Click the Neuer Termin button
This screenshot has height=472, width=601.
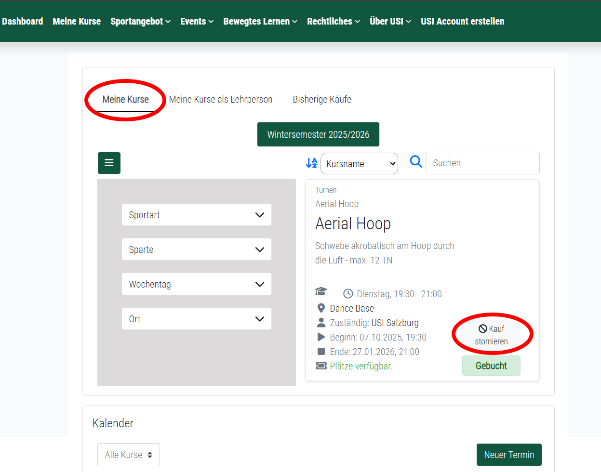[509, 454]
